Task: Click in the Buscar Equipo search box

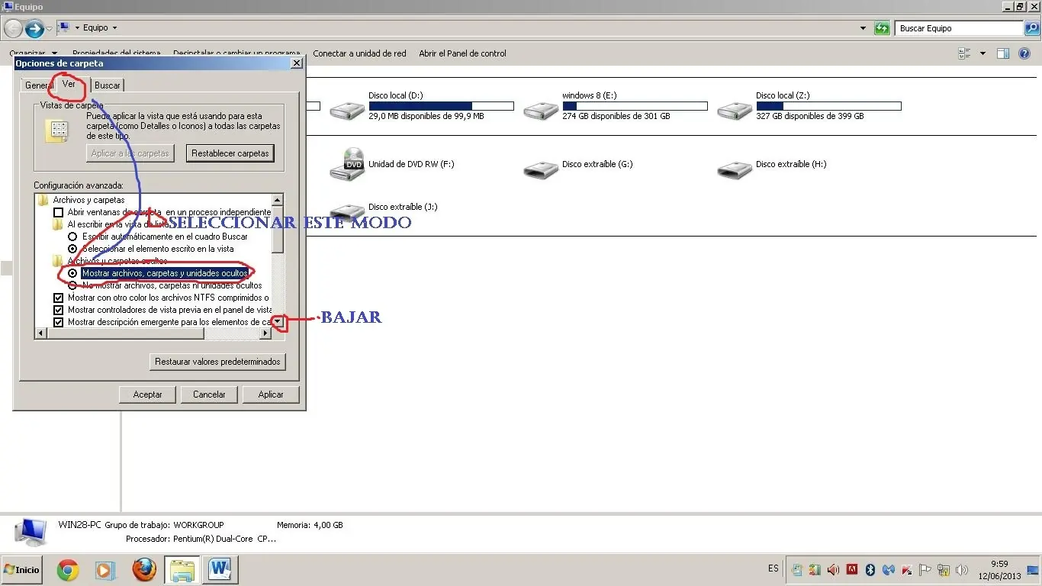Action: click(x=959, y=28)
